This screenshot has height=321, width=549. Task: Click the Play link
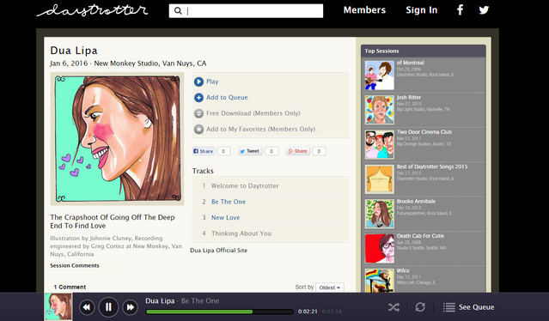(212, 82)
